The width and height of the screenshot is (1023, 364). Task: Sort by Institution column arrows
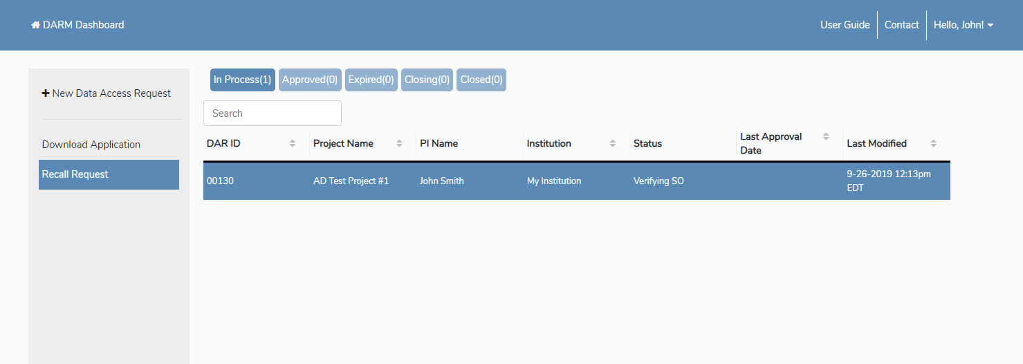pyautogui.click(x=613, y=143)
